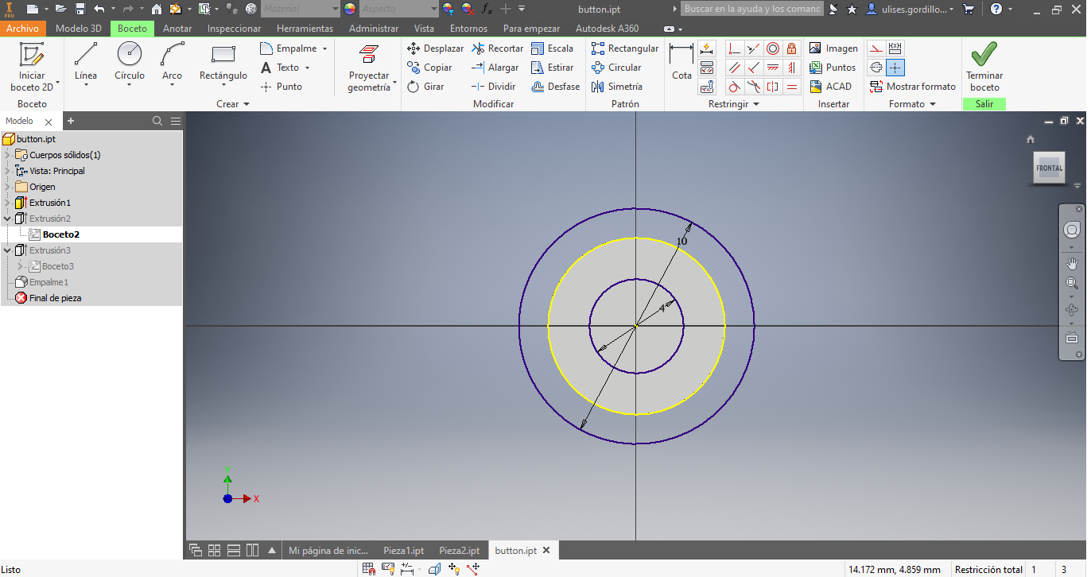
Task: Switch to the Modelo 3D ribbon tab
Action: pyautogui.click(x=78, y=28)
